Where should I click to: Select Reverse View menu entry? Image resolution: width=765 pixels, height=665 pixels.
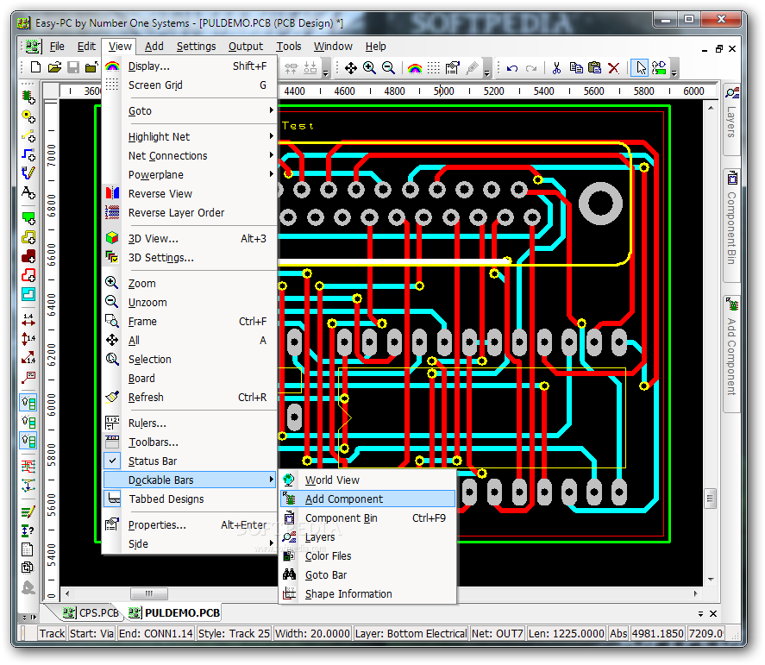(x=191, y=194)
